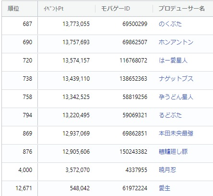Image resolution: width=213 pixels, height=196 pixels.
Task: Select Mobage ID 69500299
Action: tap(135, 24)
